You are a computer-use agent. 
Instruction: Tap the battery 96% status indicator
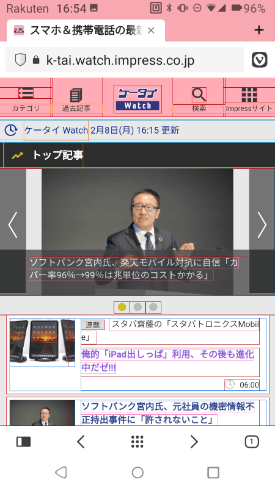coord(249,9)
